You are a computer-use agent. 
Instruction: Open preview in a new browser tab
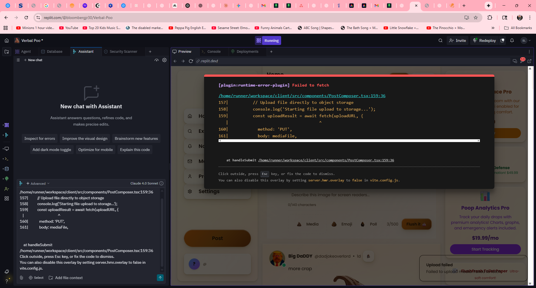(529, 61)
